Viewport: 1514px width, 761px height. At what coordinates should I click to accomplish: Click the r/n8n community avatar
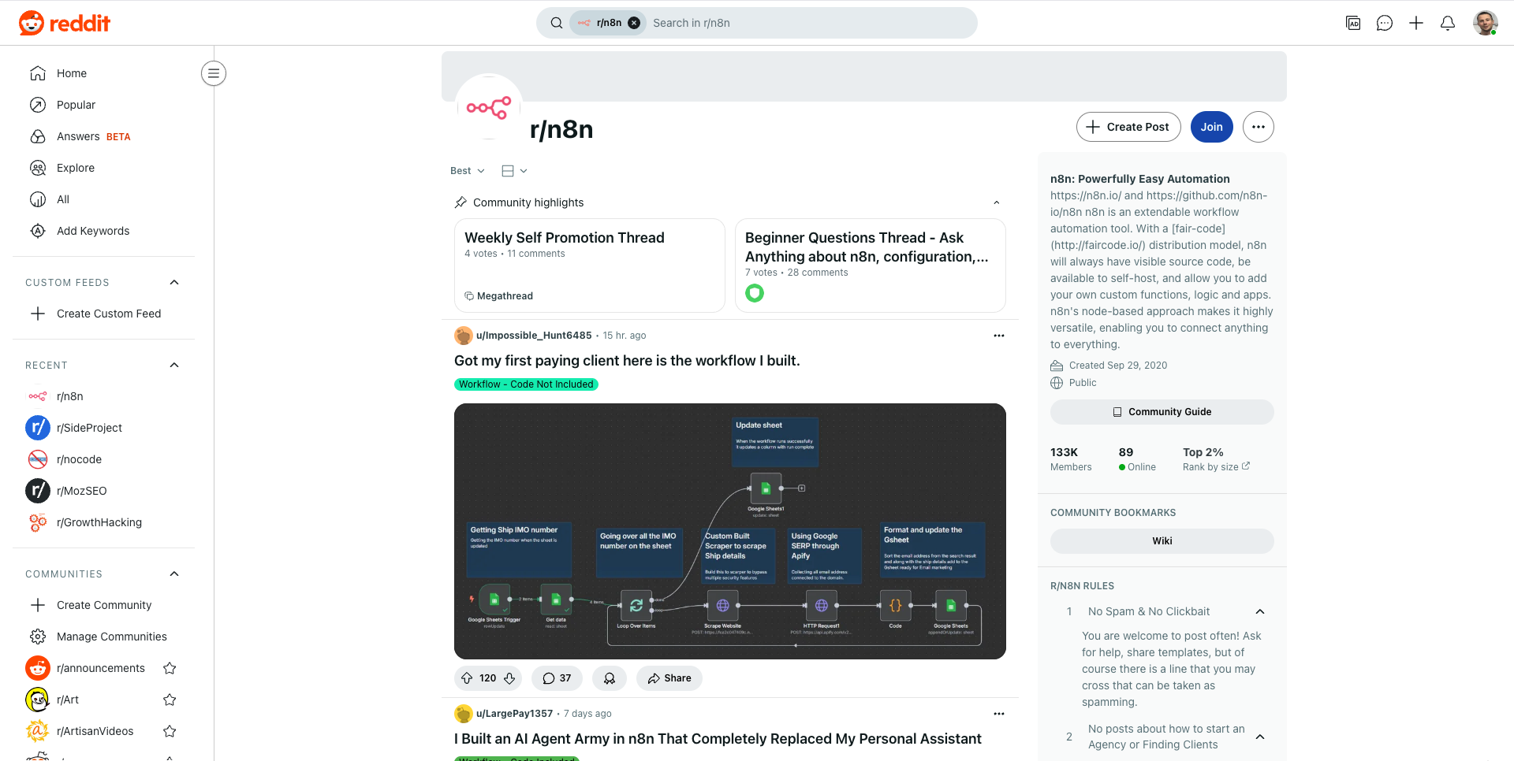click(x=489, y=107)
